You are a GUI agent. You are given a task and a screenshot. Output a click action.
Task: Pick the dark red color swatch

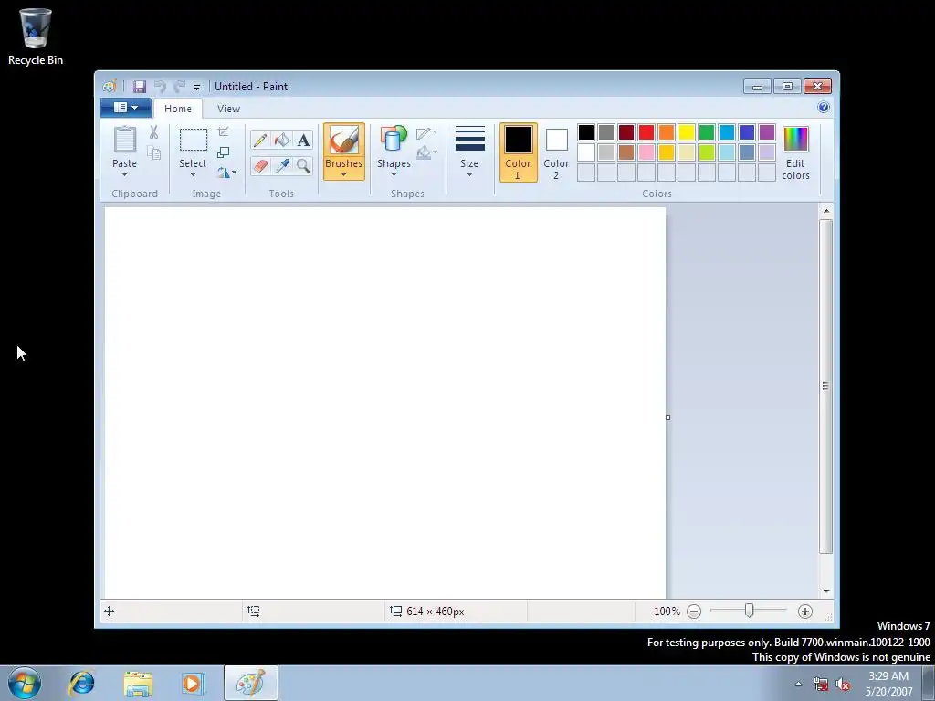pos(626,132)
